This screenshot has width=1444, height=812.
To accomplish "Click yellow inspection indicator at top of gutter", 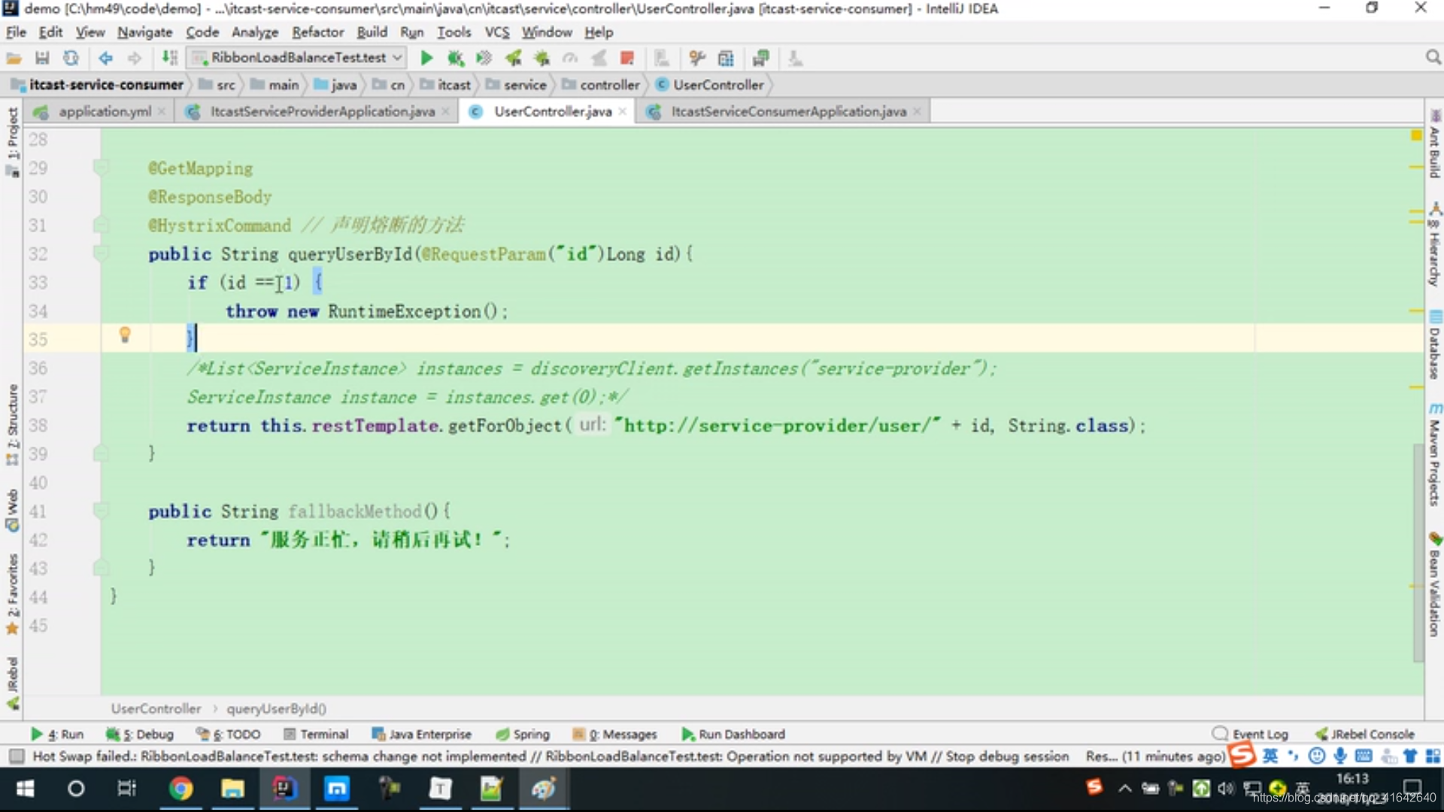I will tap(1416, 135).
